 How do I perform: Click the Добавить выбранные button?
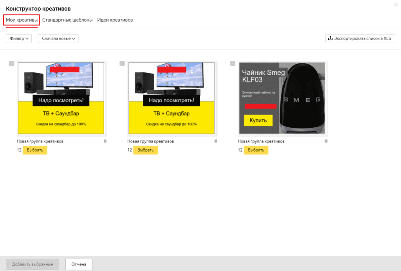click(33, 264)
